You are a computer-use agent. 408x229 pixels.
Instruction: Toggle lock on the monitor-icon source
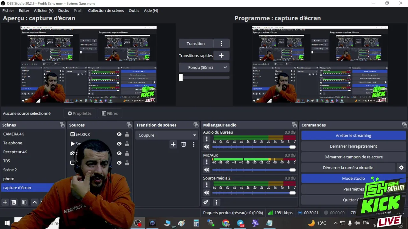[x=127, y=163]
